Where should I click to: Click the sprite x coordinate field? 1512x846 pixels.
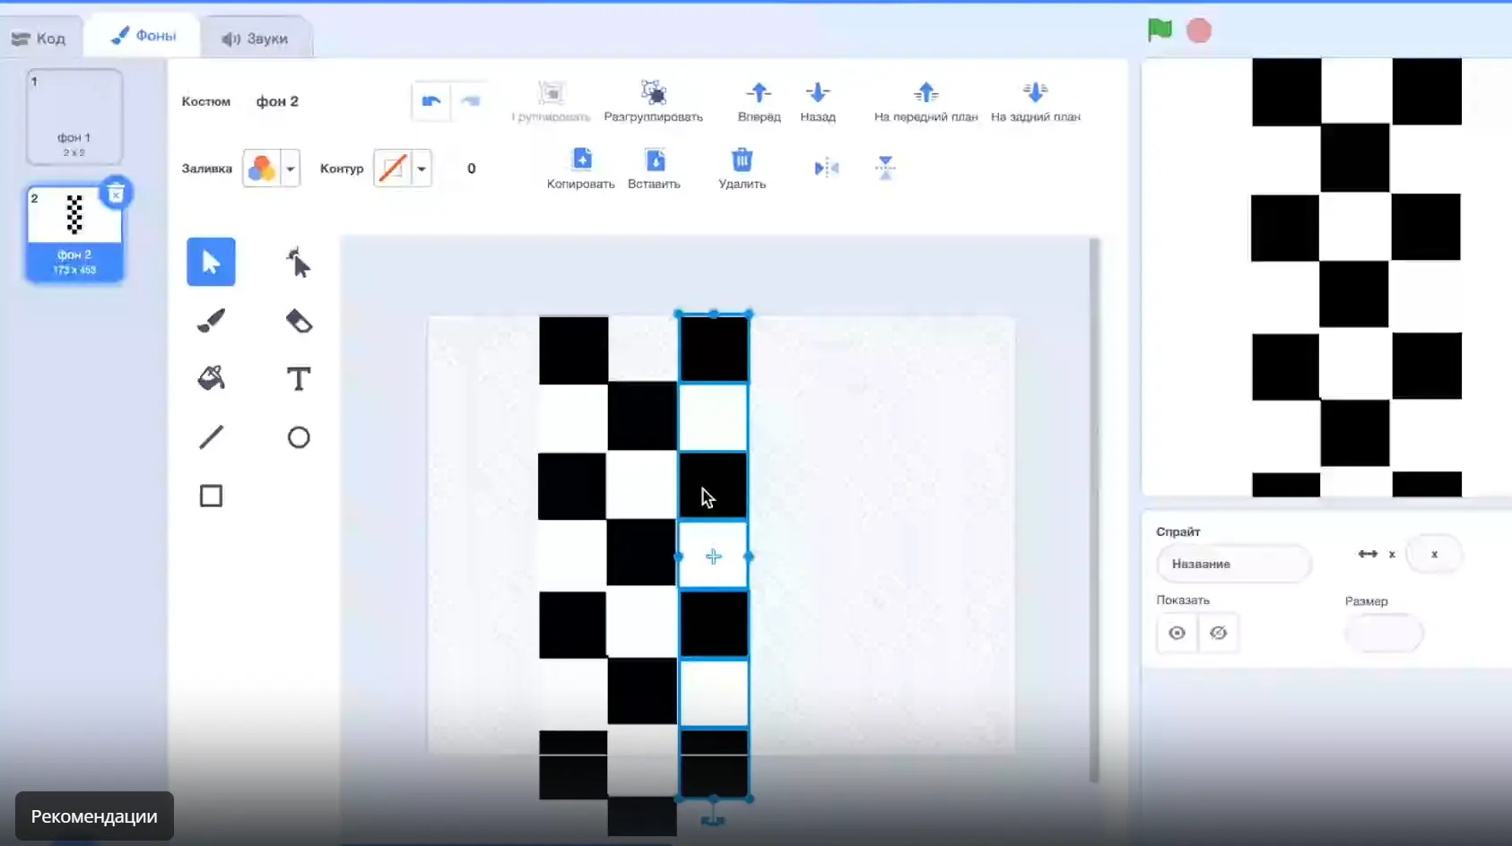pos(1434,554)
